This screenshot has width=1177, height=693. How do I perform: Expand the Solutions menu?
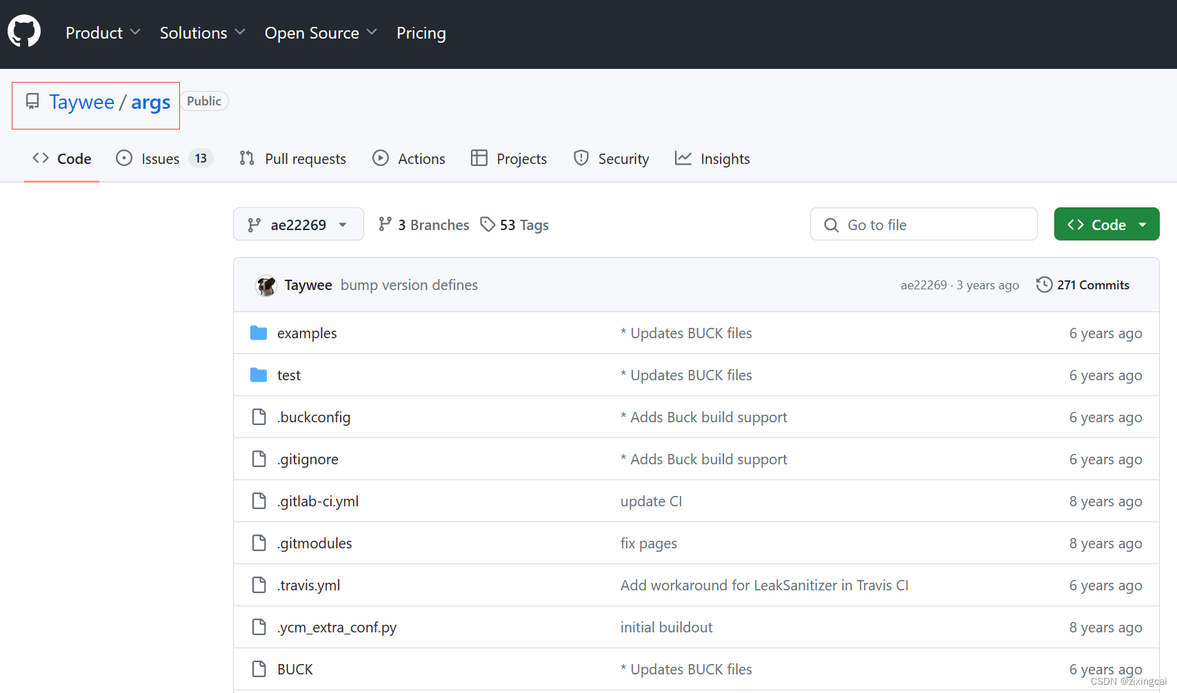coord(202,32)
